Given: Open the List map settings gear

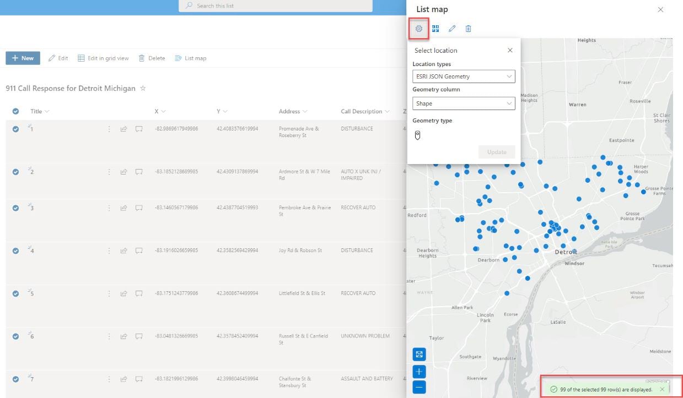Looking at the screenshot, I should (x=419, y=29).
